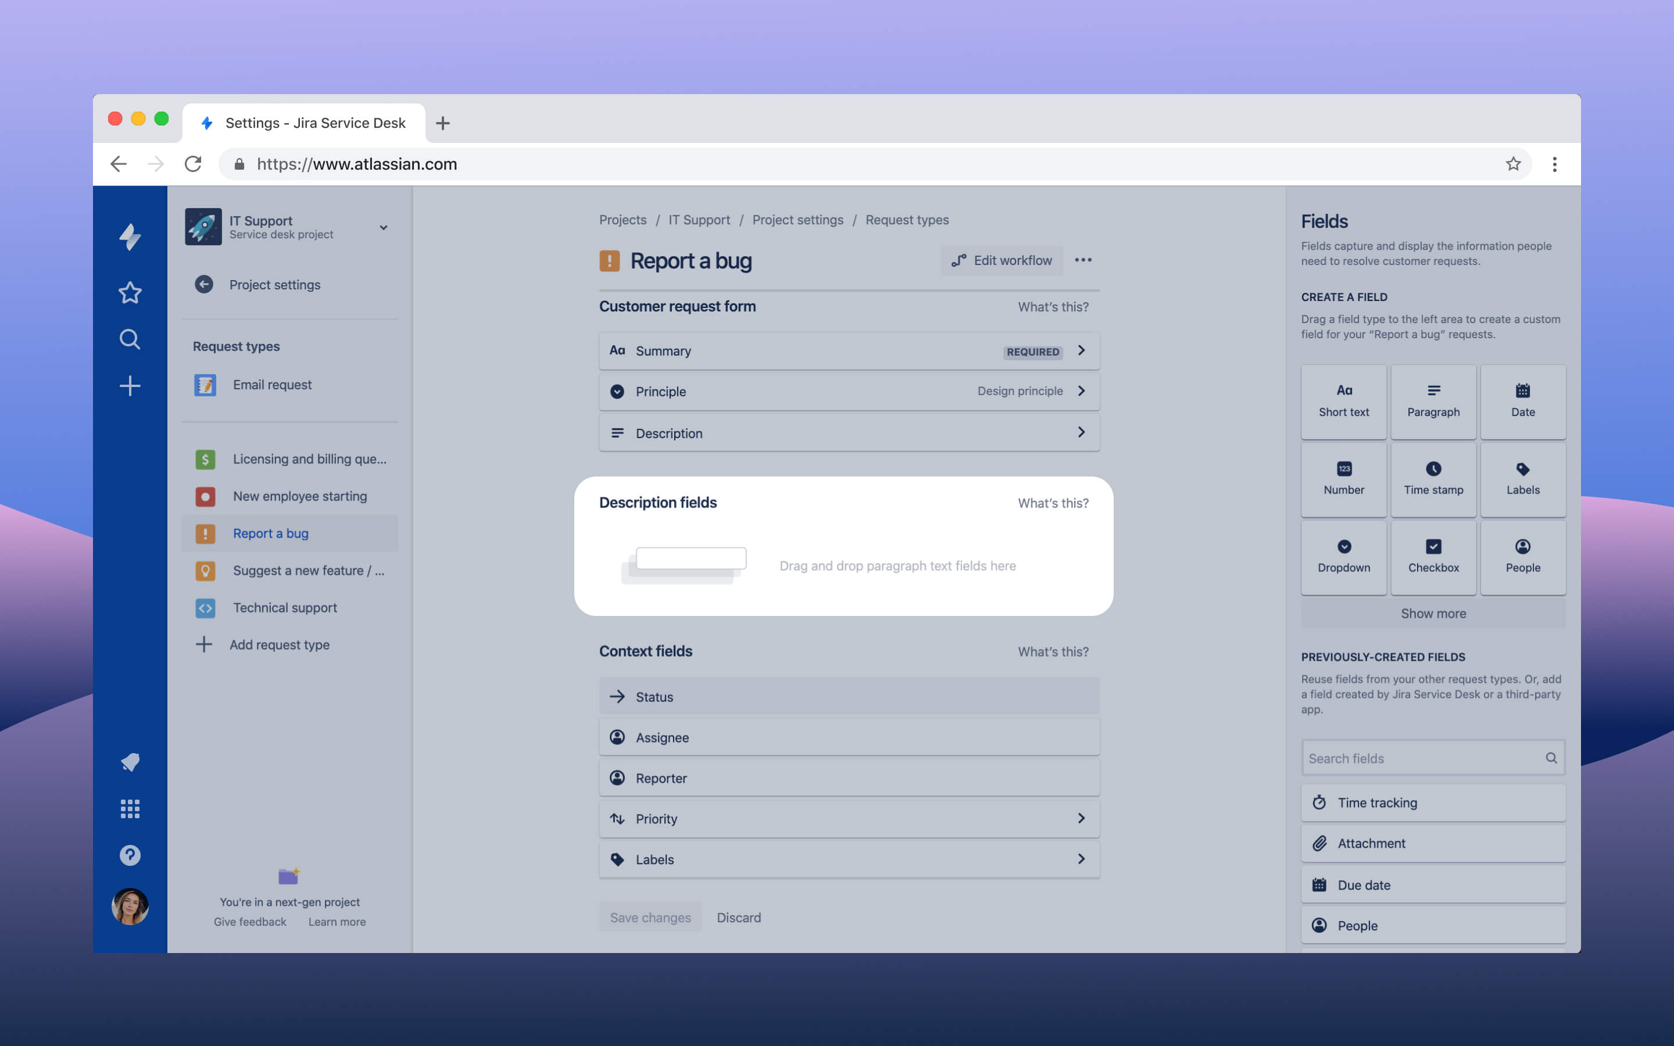Viewport: 1674px width, 1046px height.
Task: Open New employee starting request type
Action: 289,496
